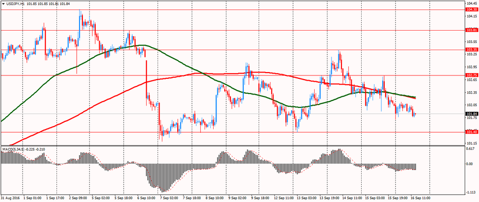Click 104.45 on the price axis

472,3
